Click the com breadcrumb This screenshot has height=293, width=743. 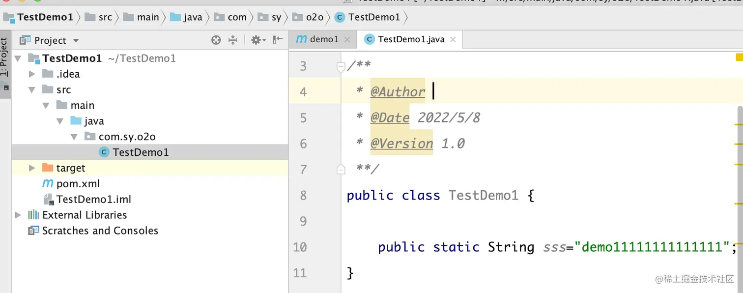pyautogui.click(x=230, y=17)
